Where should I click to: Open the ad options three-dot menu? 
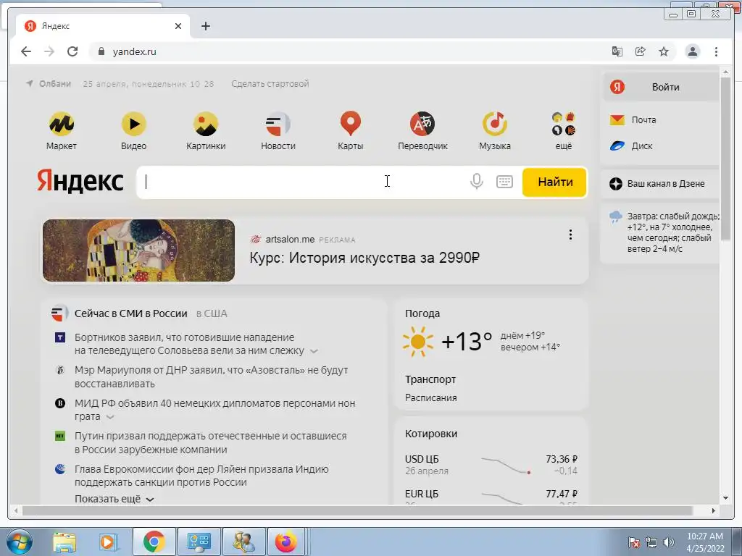[570, 235]
